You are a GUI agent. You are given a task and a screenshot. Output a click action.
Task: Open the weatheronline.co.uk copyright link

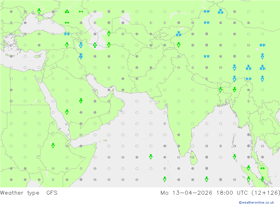click(256, 202)
